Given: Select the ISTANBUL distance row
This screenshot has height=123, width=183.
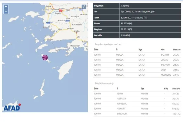Looking at the screenshot, I should click(137, 104).
